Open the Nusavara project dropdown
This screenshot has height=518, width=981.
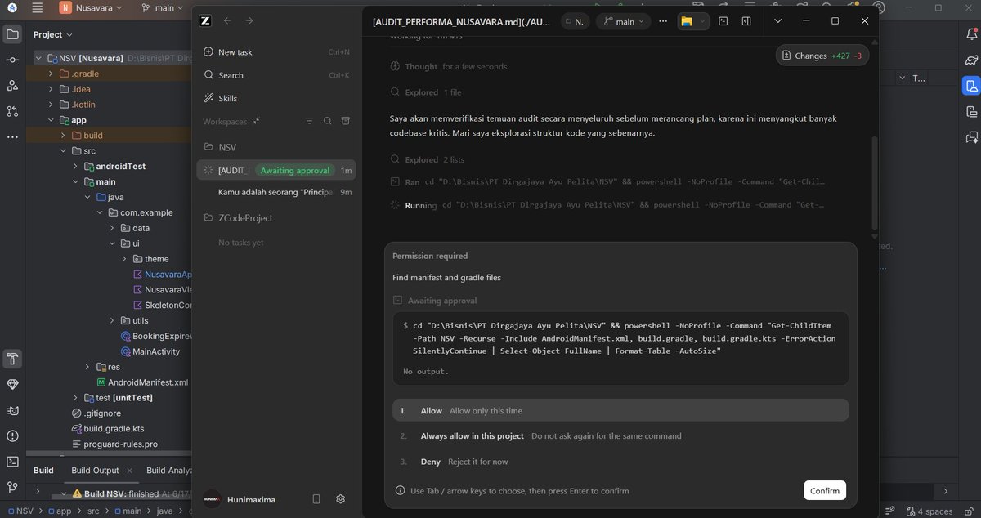(x=90, y=8)
